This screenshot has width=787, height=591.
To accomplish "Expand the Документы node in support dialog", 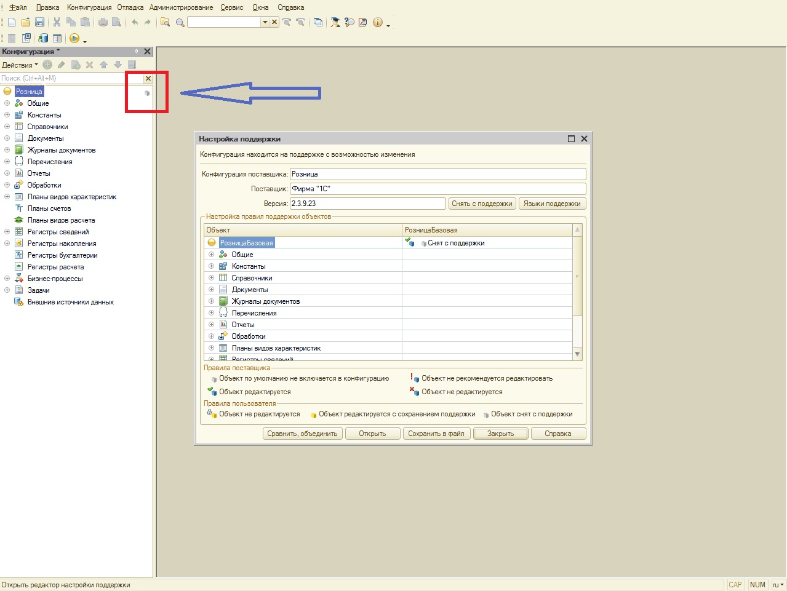I will (x=211, y=290).
